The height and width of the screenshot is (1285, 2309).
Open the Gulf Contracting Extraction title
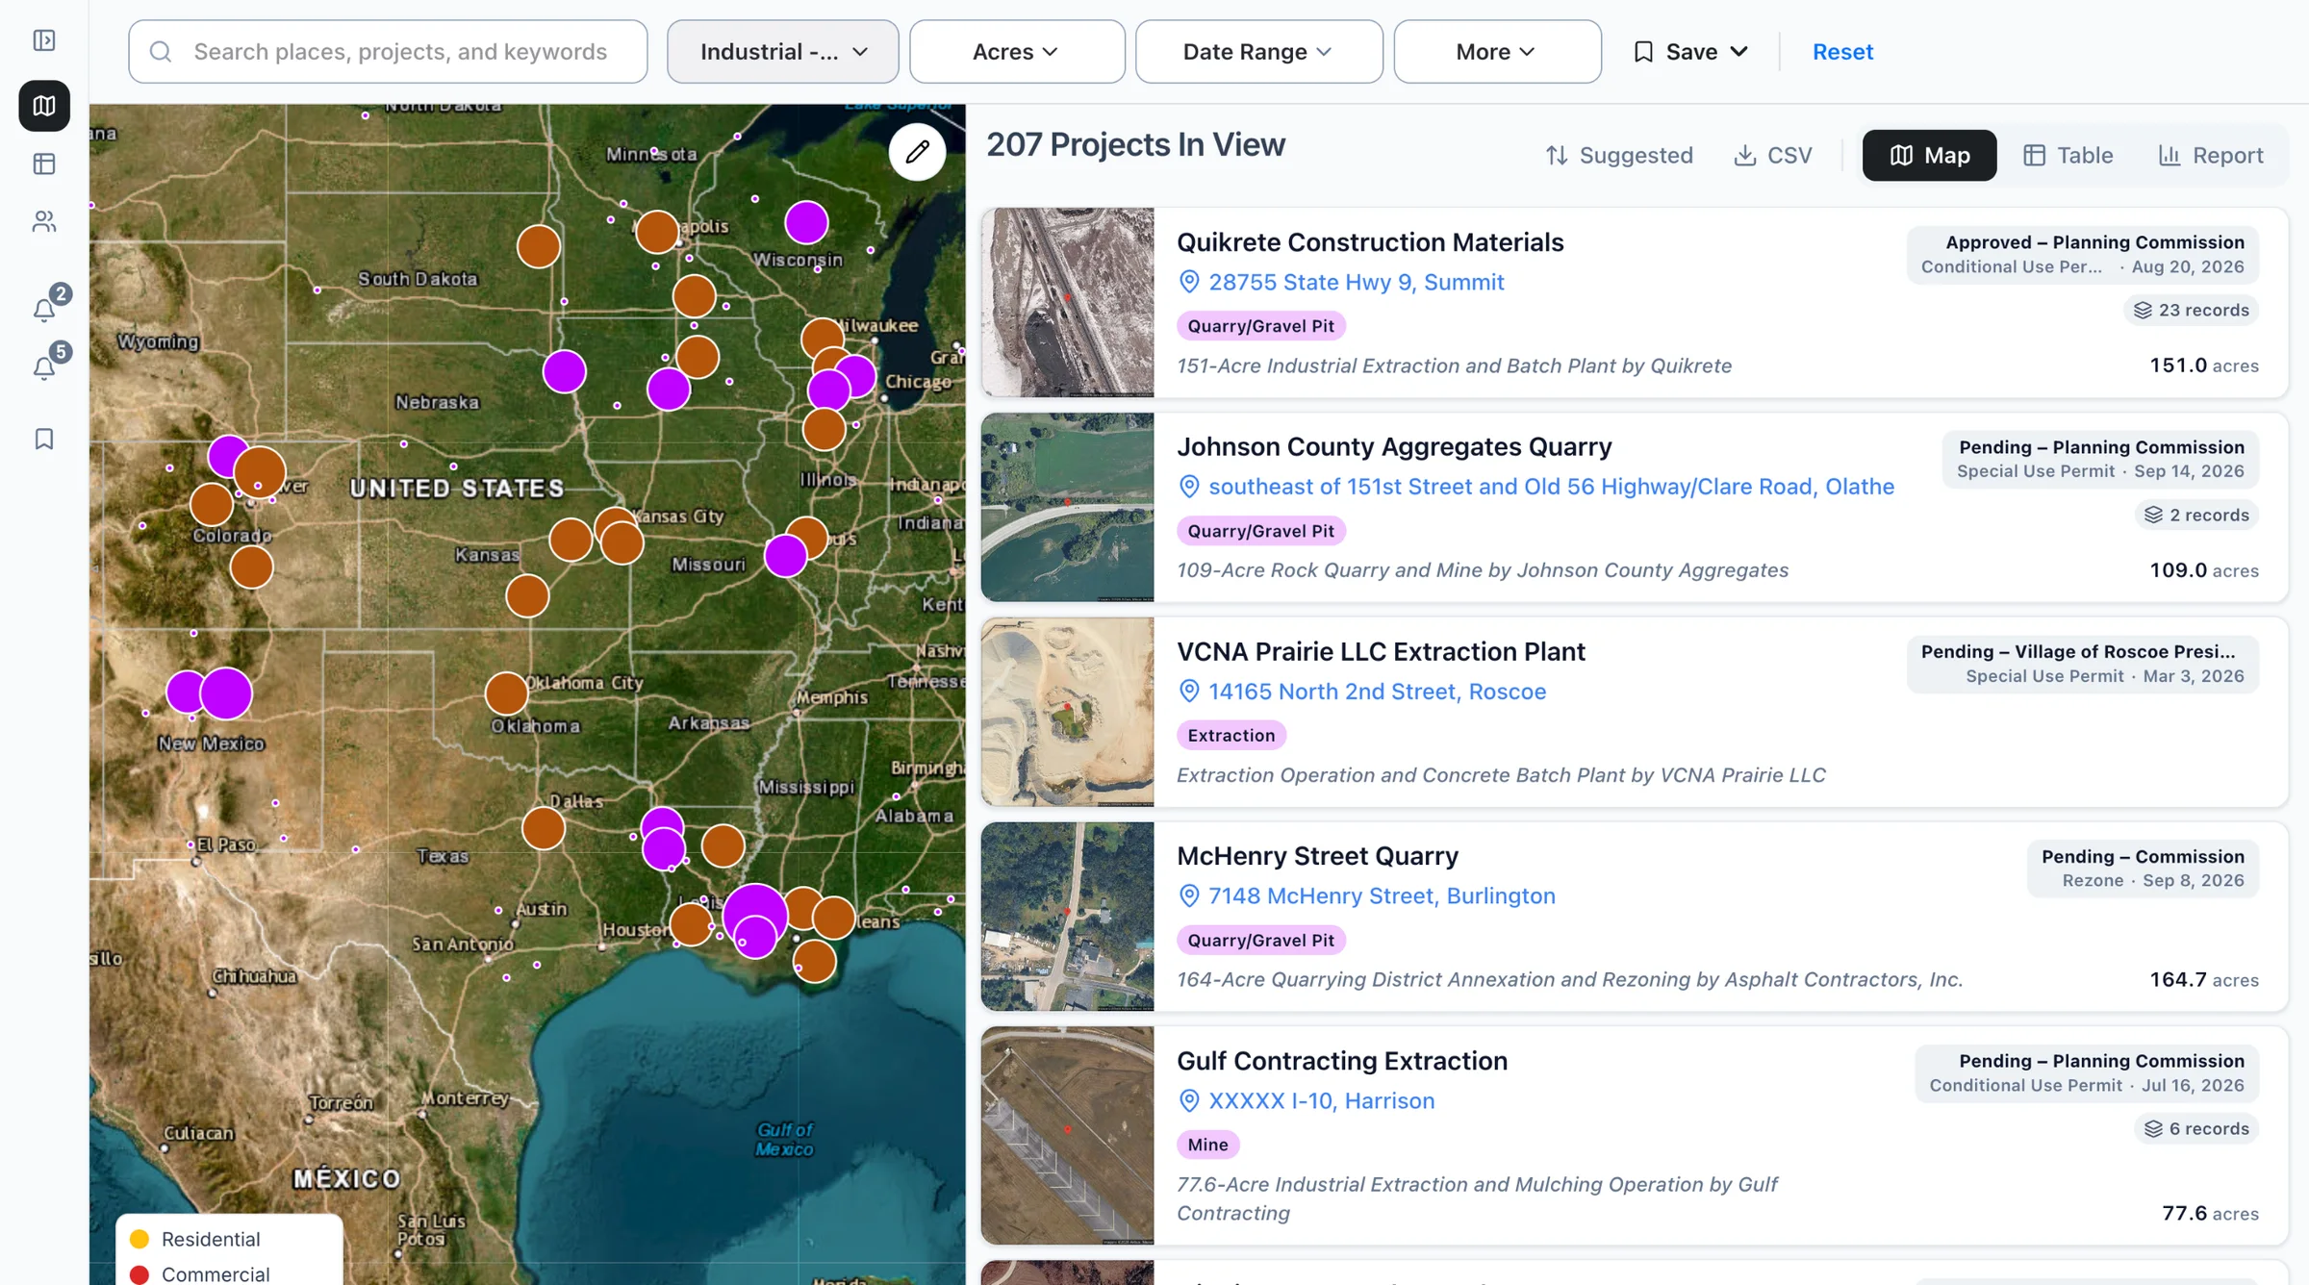click(x=1341, y=1061)
